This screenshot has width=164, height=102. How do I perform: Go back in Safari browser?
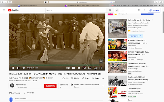[x=2, y=2]
